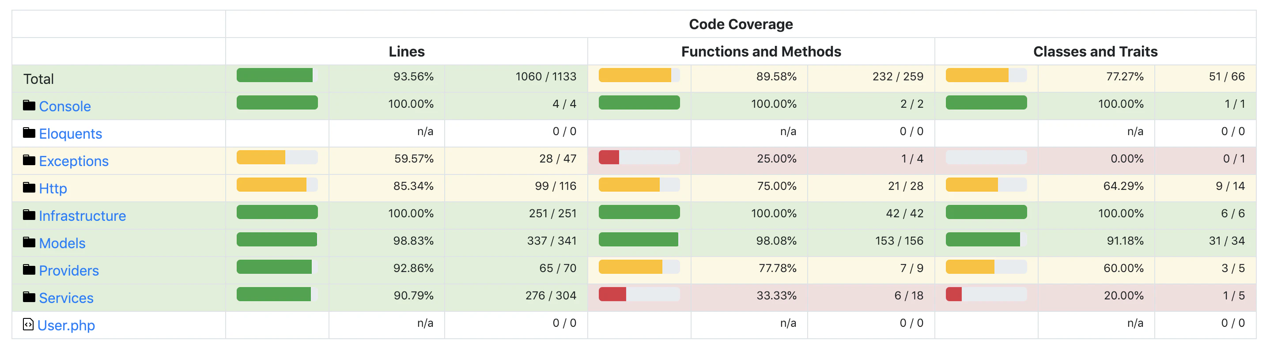Click the Classes and Traits column header
1270x348 pixels.
1095,51
